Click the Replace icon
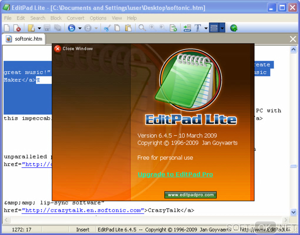The width and height of the screenshot is (300, 235). coord(174,28)
